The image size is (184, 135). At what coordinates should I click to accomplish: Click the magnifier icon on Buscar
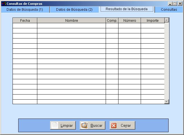(84, 125)
